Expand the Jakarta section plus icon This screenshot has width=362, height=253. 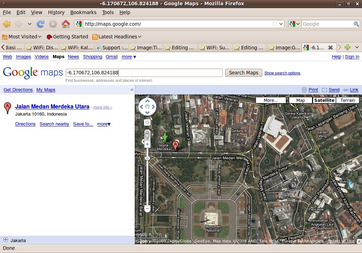[6, 240]
